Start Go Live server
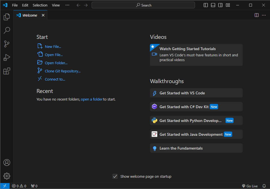 coord(250,186)
